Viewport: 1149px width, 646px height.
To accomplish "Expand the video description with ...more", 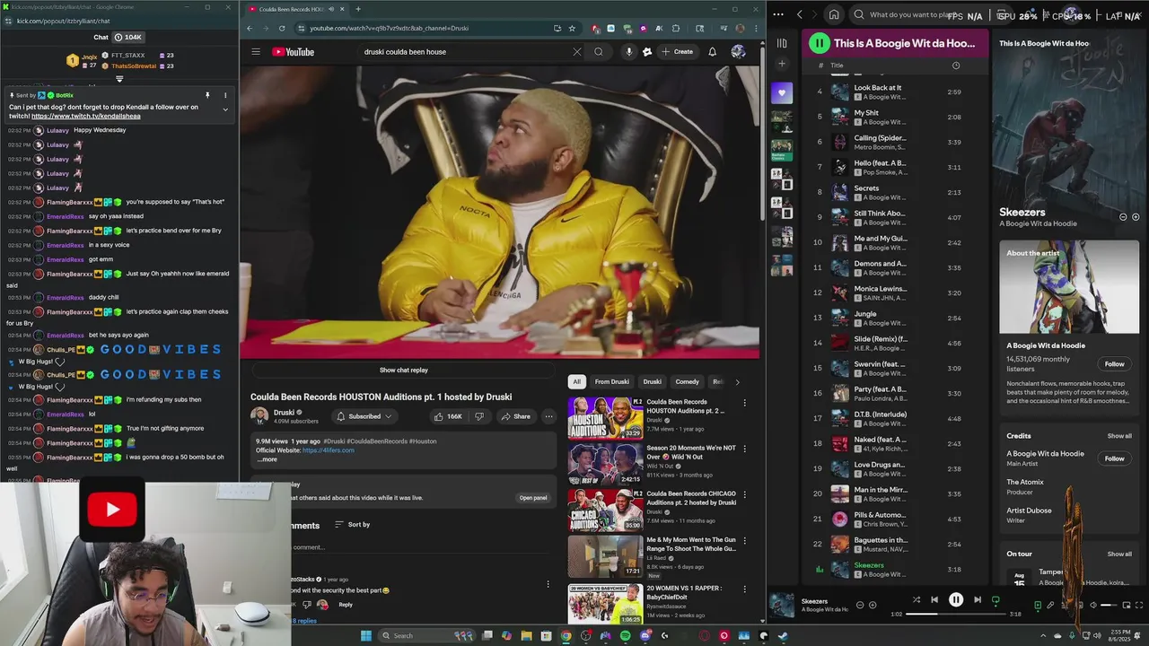I will pos(268,459).
